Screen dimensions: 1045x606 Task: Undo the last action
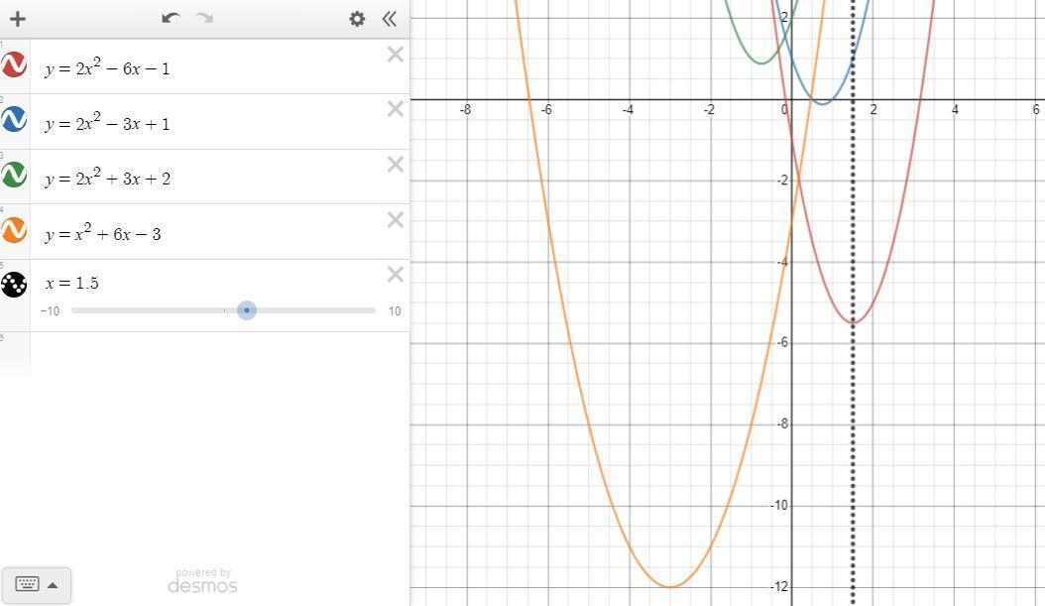pyautogui.click(x=171, y=19)
